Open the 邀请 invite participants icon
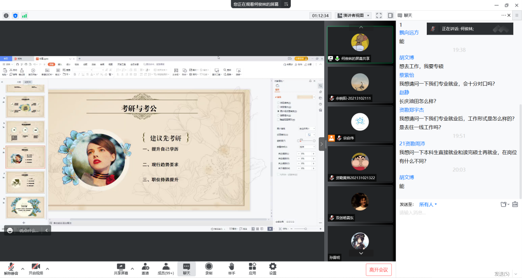The height and width of the screenshot is (278, 522). (x=145, y=267)
